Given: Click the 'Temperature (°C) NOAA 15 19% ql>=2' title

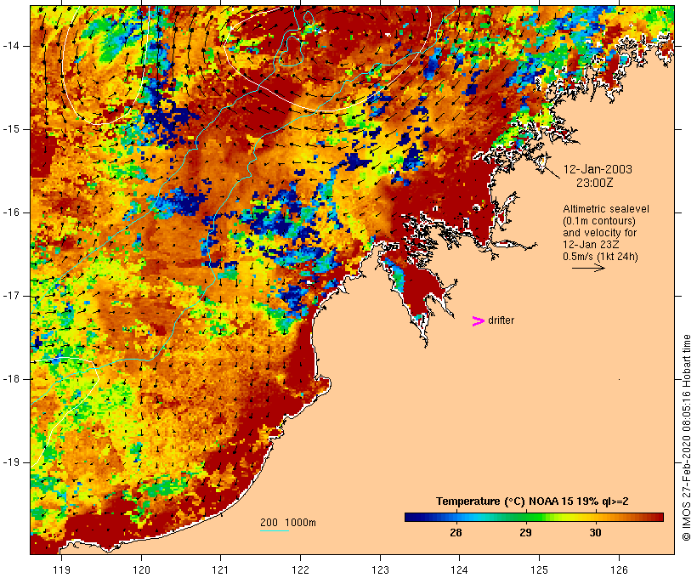Looking at the screenshot, I should [532, 501].
